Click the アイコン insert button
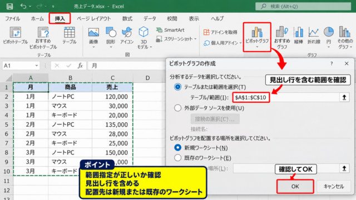 [127, 35]
